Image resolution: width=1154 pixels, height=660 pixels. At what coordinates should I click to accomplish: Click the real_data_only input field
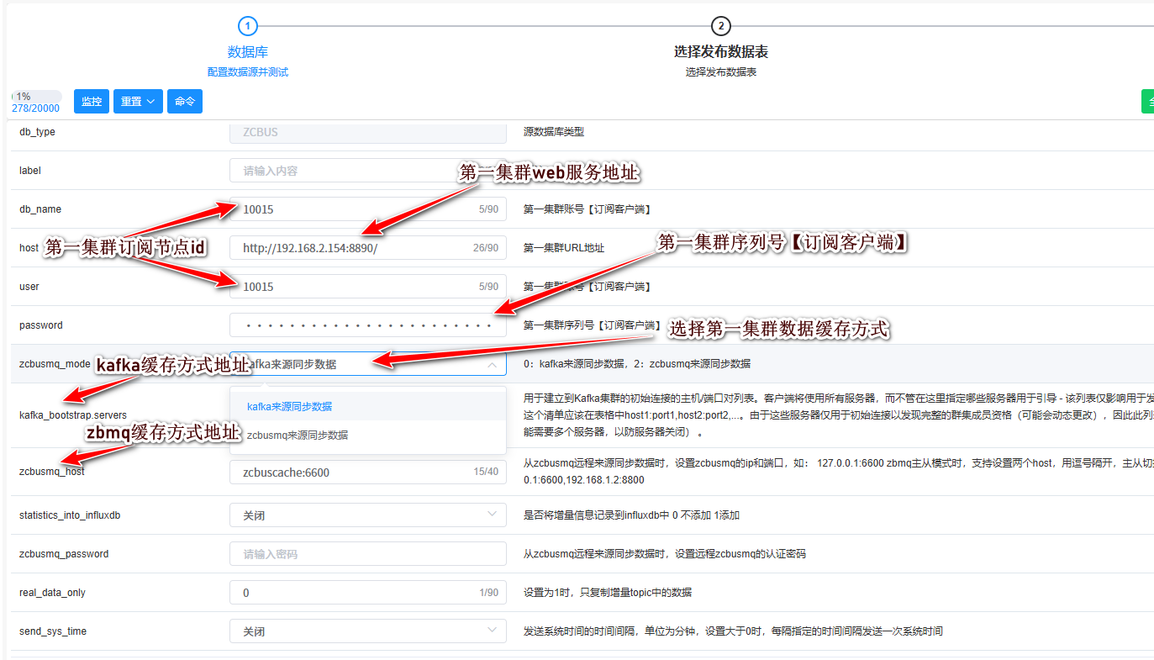(353, 593)
